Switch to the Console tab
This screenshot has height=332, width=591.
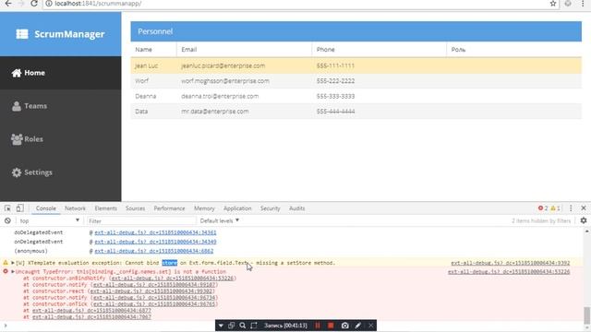click(x=46, y=208)
